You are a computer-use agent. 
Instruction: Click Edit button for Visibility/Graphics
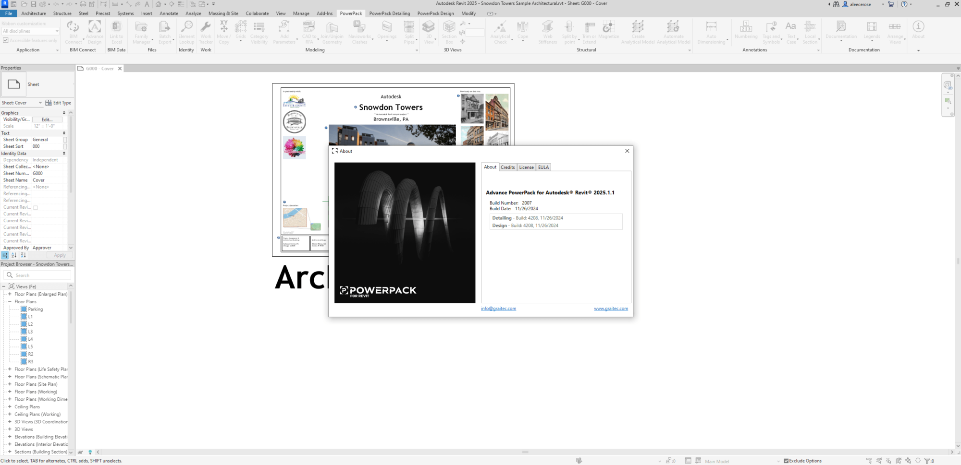[x=47, y=119]
